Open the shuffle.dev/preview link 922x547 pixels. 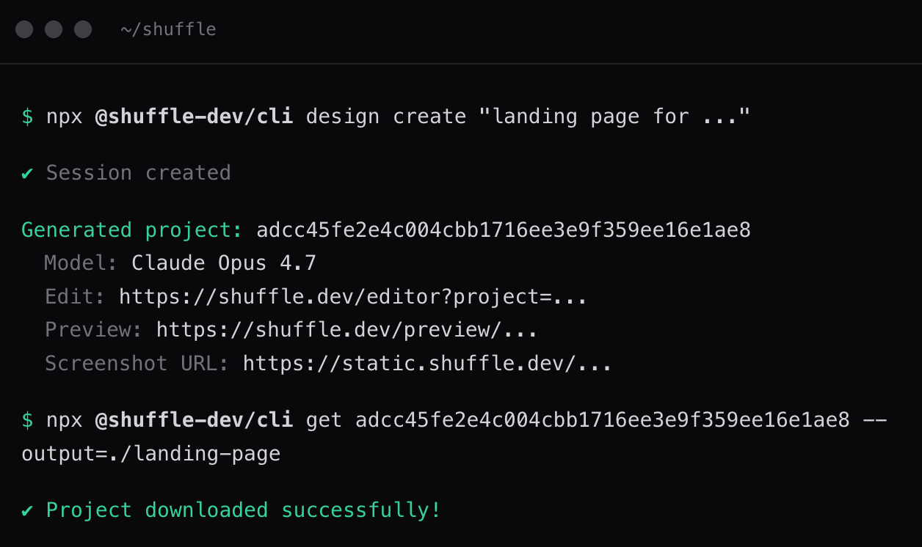point(346,330)
